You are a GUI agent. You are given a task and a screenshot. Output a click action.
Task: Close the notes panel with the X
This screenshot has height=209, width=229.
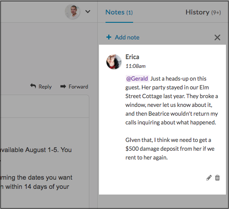coord(217,37)
